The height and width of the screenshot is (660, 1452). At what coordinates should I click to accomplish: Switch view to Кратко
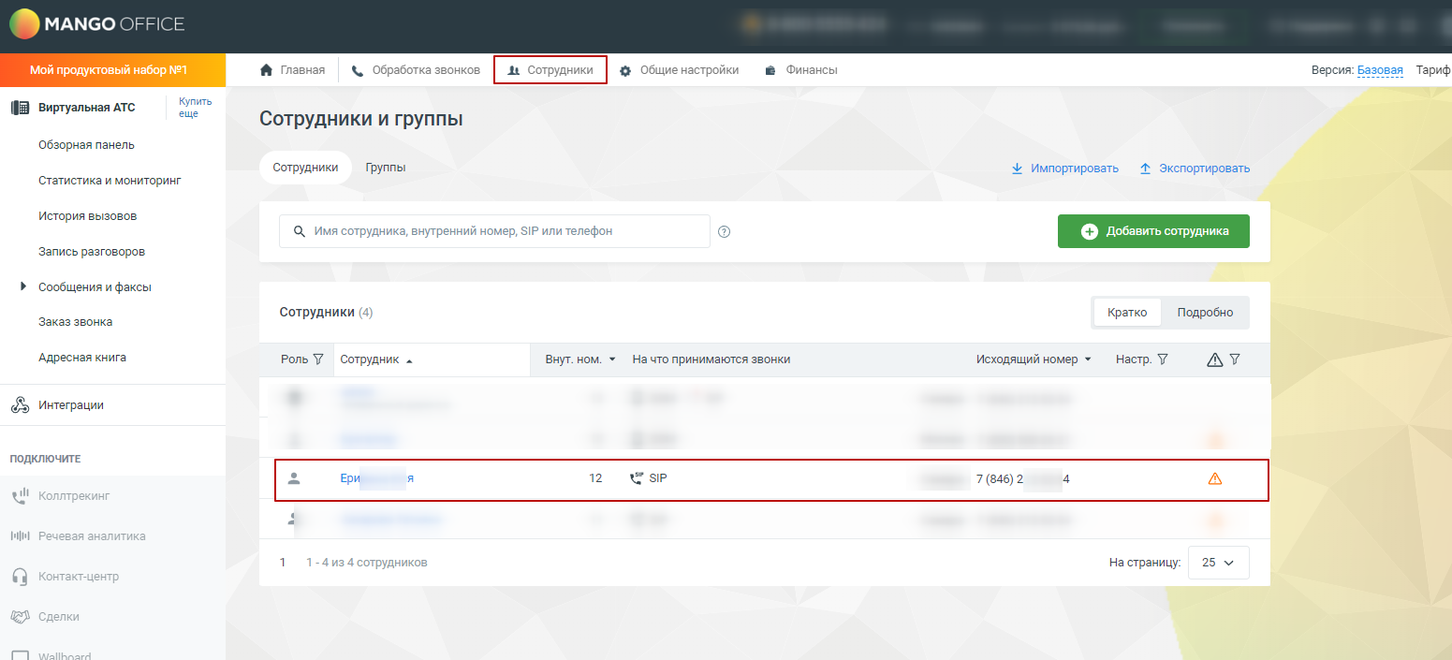point(1127,313)
